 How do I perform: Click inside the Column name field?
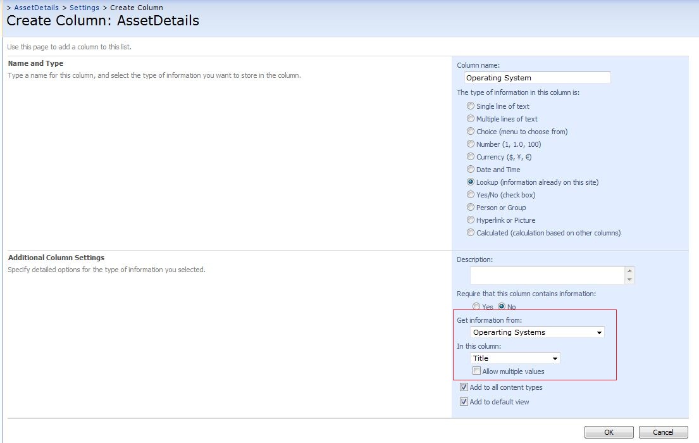point(536,77)
